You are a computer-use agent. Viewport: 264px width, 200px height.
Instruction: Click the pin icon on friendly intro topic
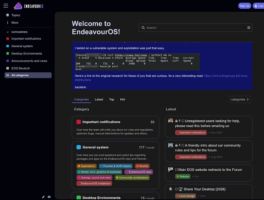pyautogui.click(x=179, y=145)
